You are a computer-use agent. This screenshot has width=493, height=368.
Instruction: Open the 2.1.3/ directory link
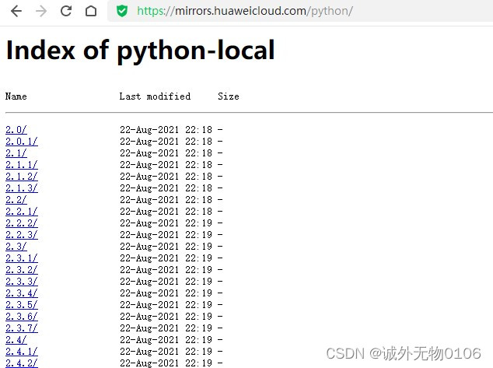click(21, 188)
